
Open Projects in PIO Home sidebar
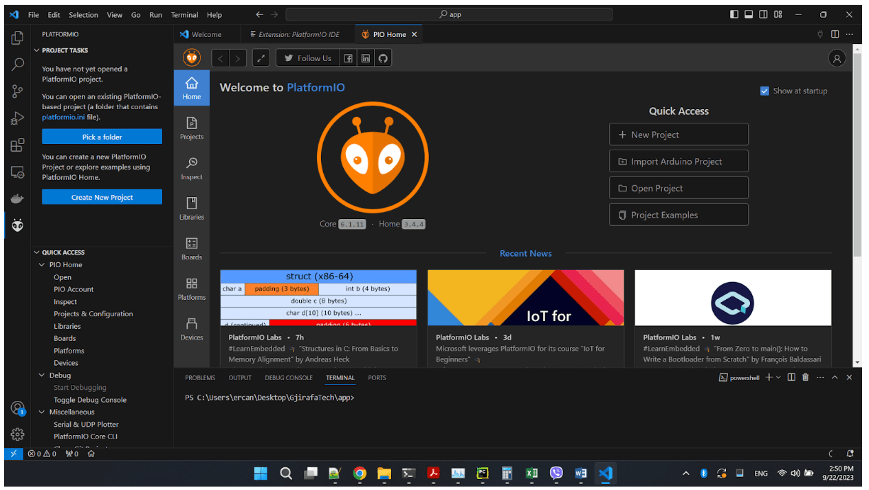coord(192,128)
